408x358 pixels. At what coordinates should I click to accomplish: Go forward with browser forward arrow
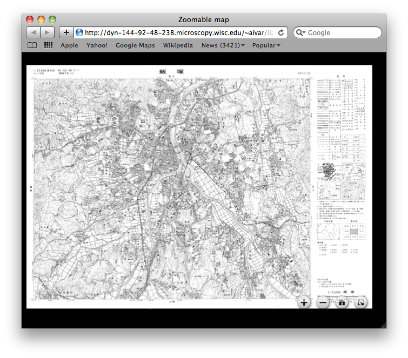(x=47, y=32)
